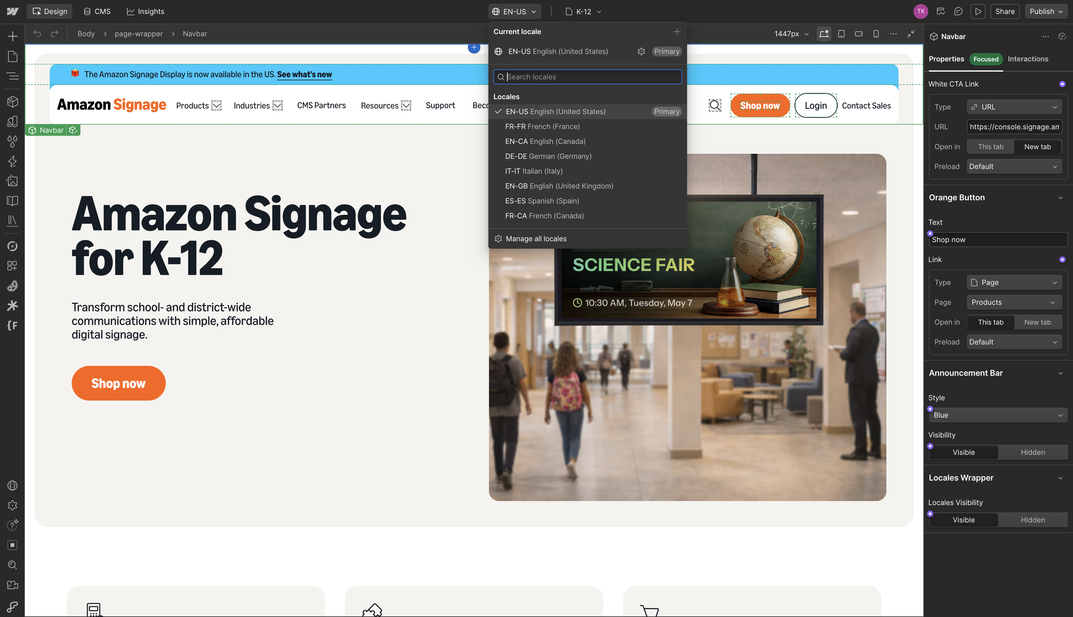
Task: Open the Components cube icon
Action: click(x=12, y=102)
